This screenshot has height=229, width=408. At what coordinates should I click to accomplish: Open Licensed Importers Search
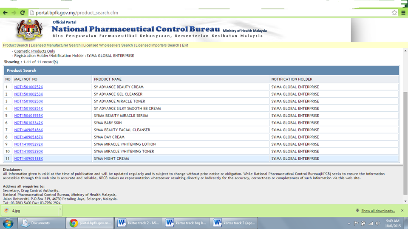click(157, 45)
